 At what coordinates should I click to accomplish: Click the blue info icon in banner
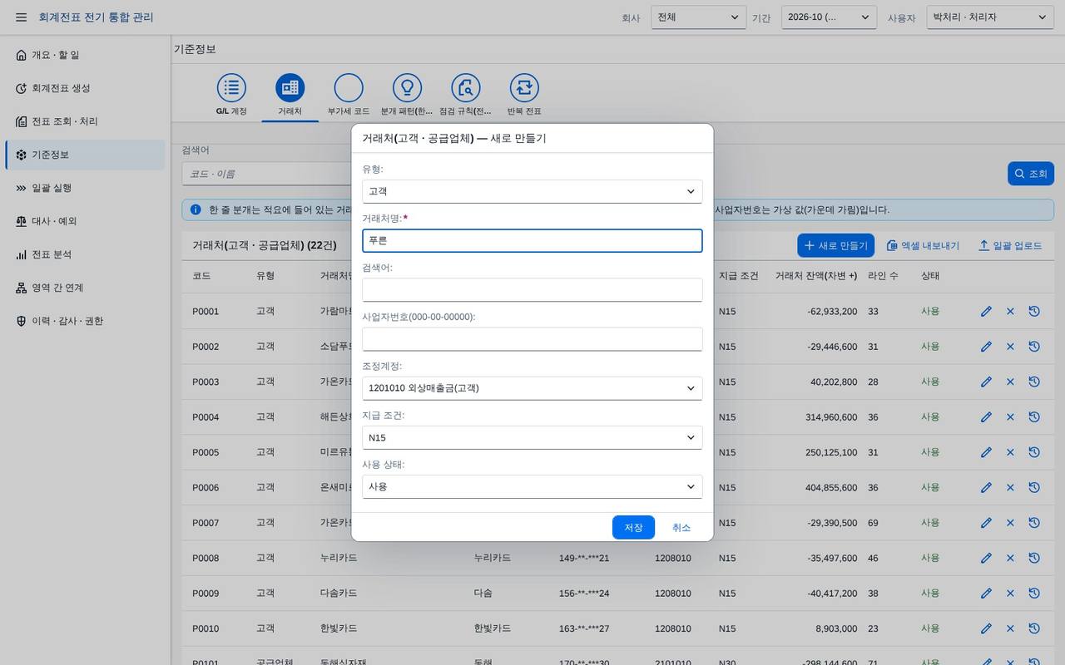tap(196, 209)
